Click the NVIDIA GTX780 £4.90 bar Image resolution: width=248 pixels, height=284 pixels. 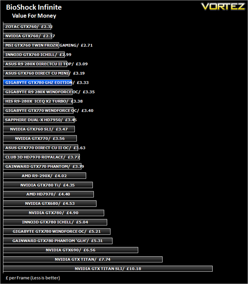pos(54,213)
